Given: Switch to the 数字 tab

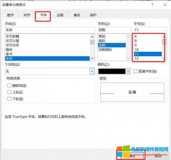Looking at the screenshot, I should [x=10, y=15].
